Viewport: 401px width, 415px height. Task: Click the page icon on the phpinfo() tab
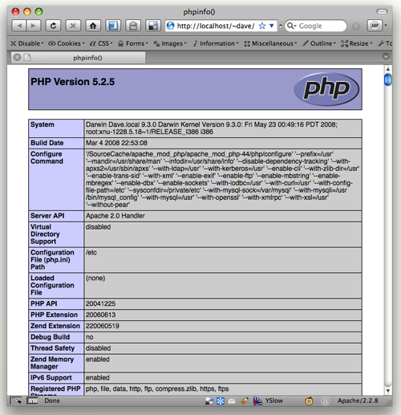tap(27, 57)
